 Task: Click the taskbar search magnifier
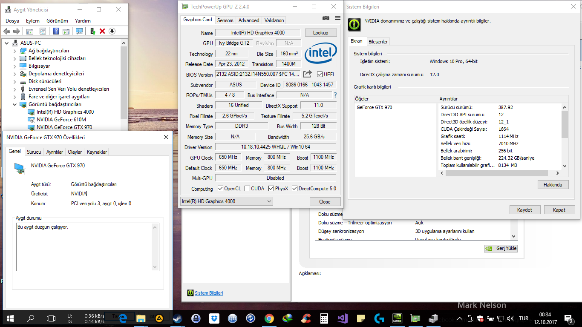(x=31, y=318)
